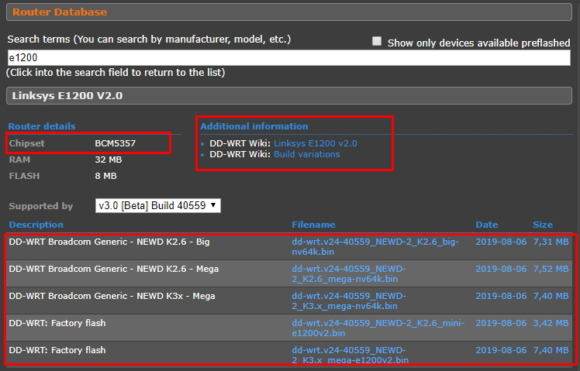
Task: Click the 32 MB RAM value
Action: (x=108, y=160)
